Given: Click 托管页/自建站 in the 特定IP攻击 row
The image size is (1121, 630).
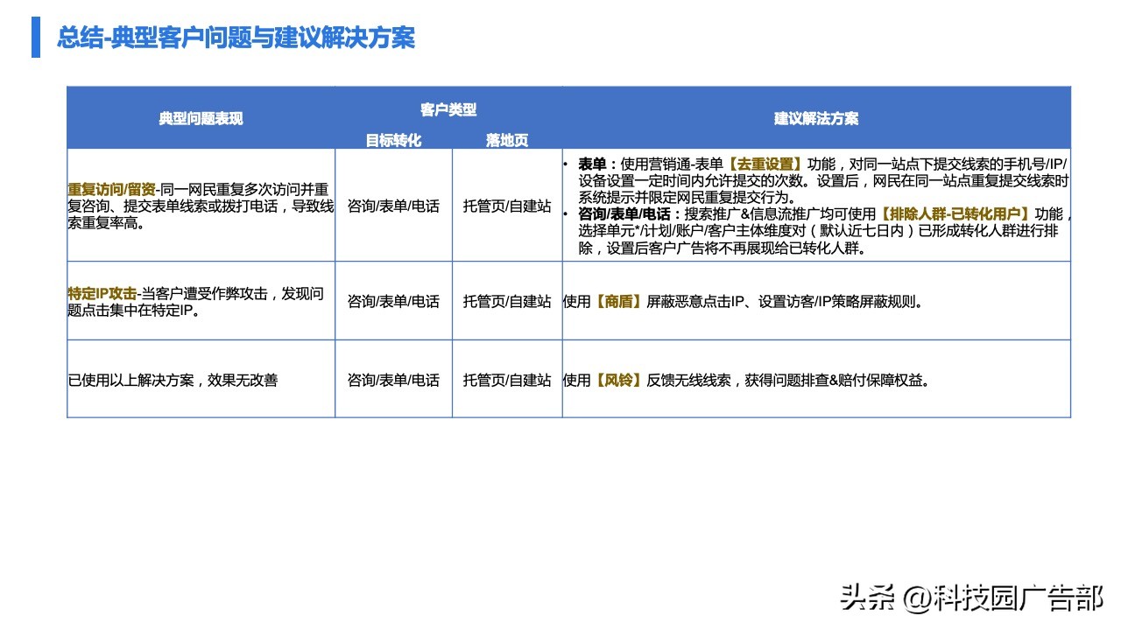Looking at the screenshot, I should pos(508,300).
